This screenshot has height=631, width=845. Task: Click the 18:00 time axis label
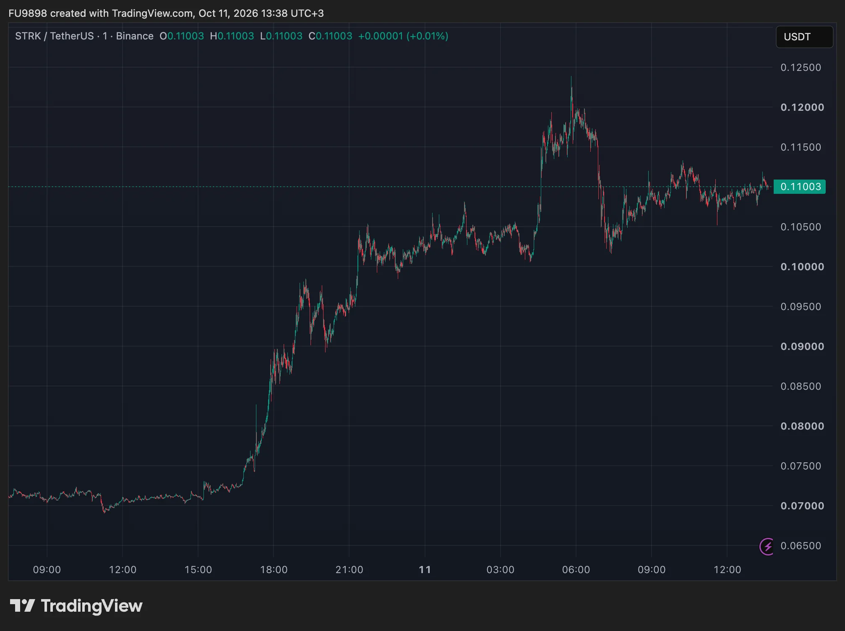[x=274, y=570]
